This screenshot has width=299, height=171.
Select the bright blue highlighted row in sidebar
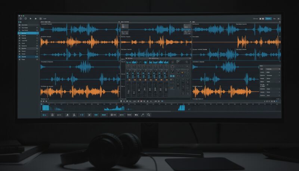[x=28, y=33]
